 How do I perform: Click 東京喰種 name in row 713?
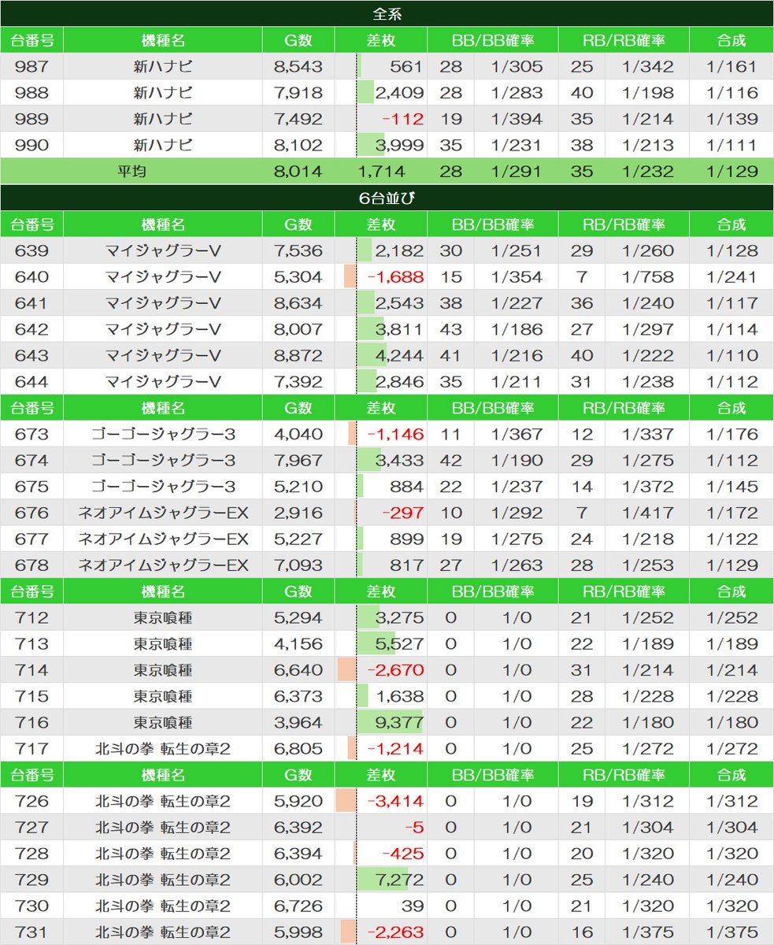coord(163,644)
